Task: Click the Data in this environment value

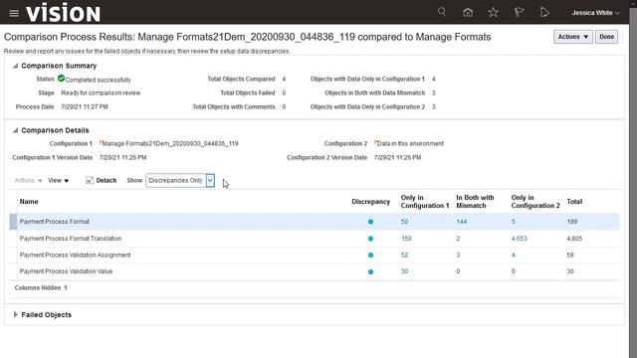Action: click(410, 143)
